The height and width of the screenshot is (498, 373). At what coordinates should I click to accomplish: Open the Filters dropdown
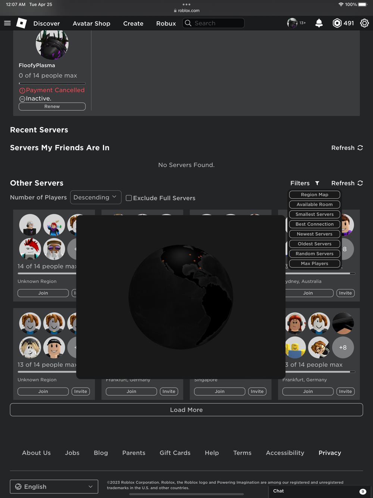pos(305,183)
